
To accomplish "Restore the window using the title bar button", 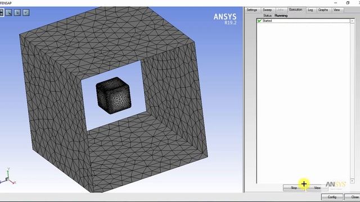I will [x=348, y=3].
